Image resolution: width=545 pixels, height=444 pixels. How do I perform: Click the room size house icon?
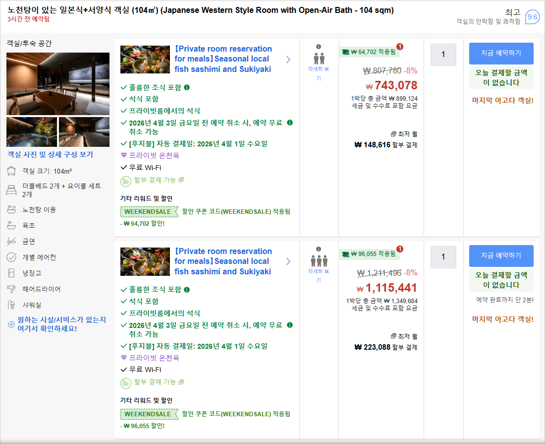[11, 171]
